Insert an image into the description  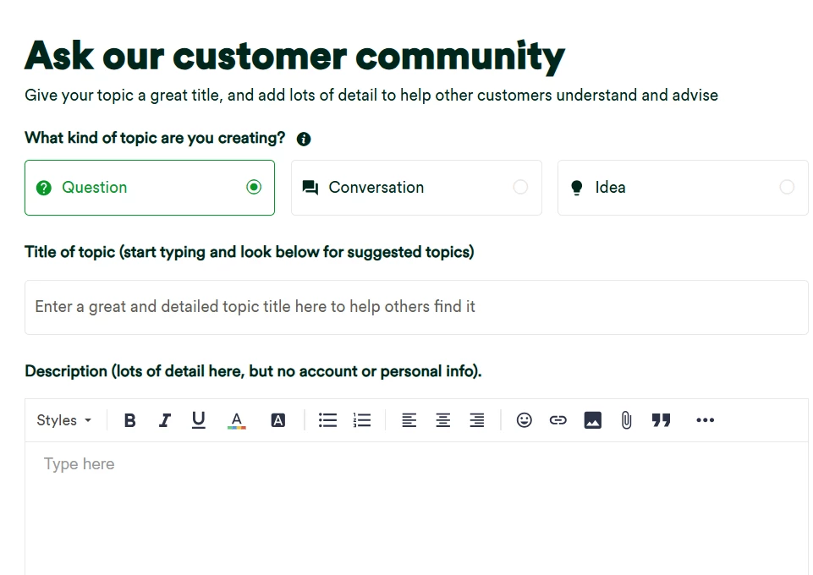(x=592, y=420)
